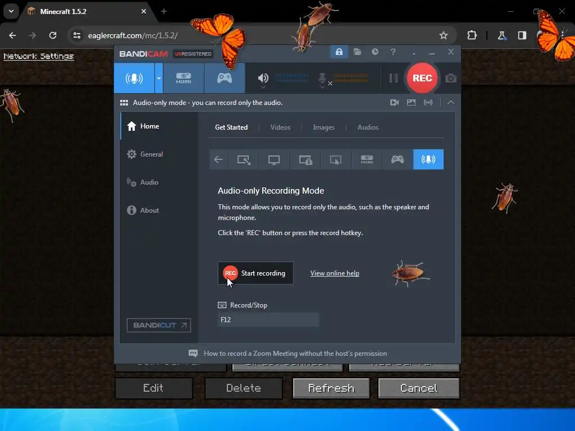Open Network Settings link in Minecraft page

tap(39, 56)
